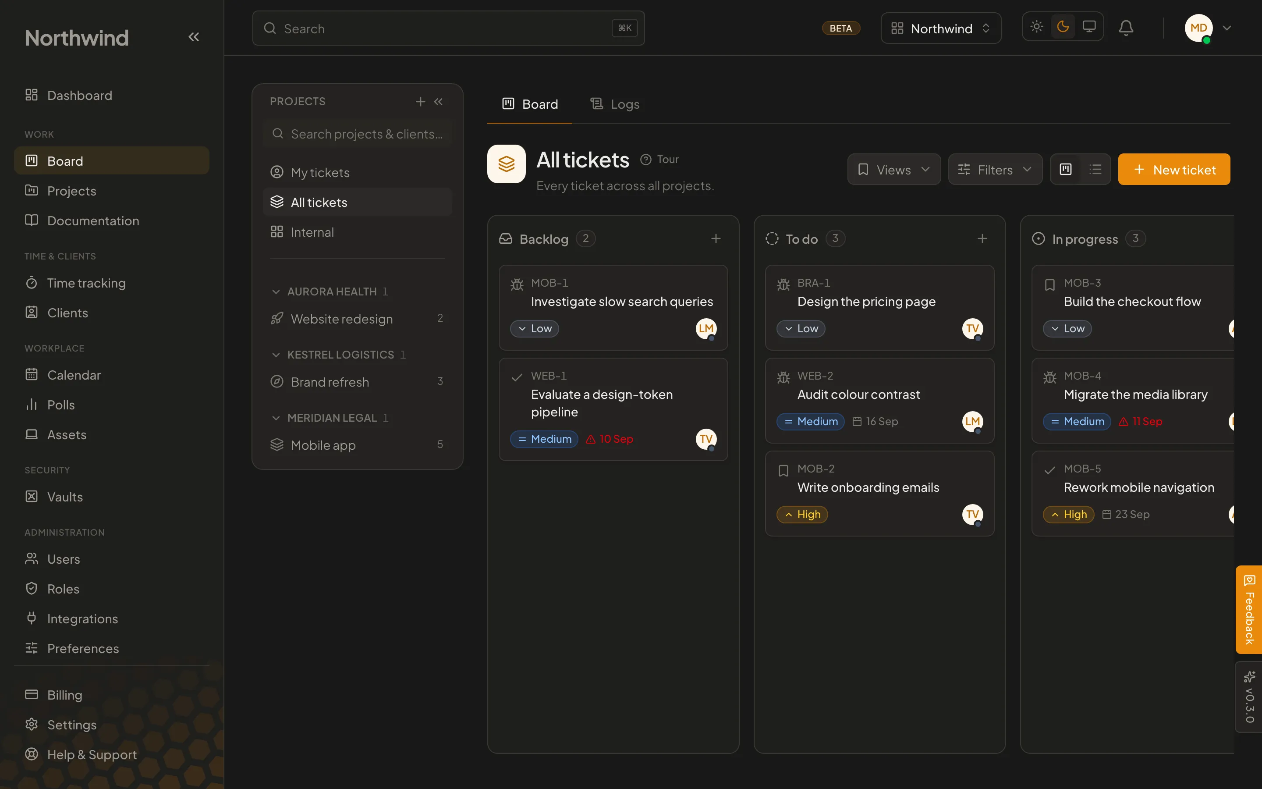The image size is (1262, 789).
Task: Click the TV avatar on BRA-1 card
Action: tap(973, 329)
